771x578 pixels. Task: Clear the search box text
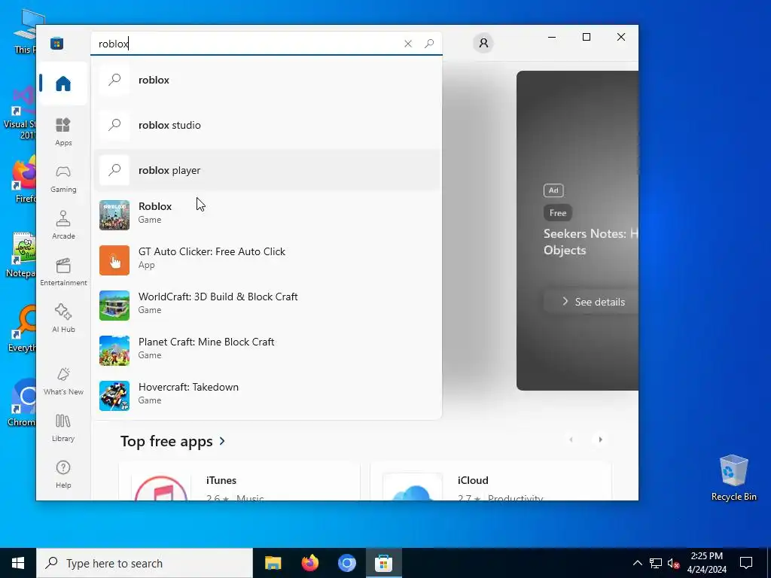click(407, 44)
